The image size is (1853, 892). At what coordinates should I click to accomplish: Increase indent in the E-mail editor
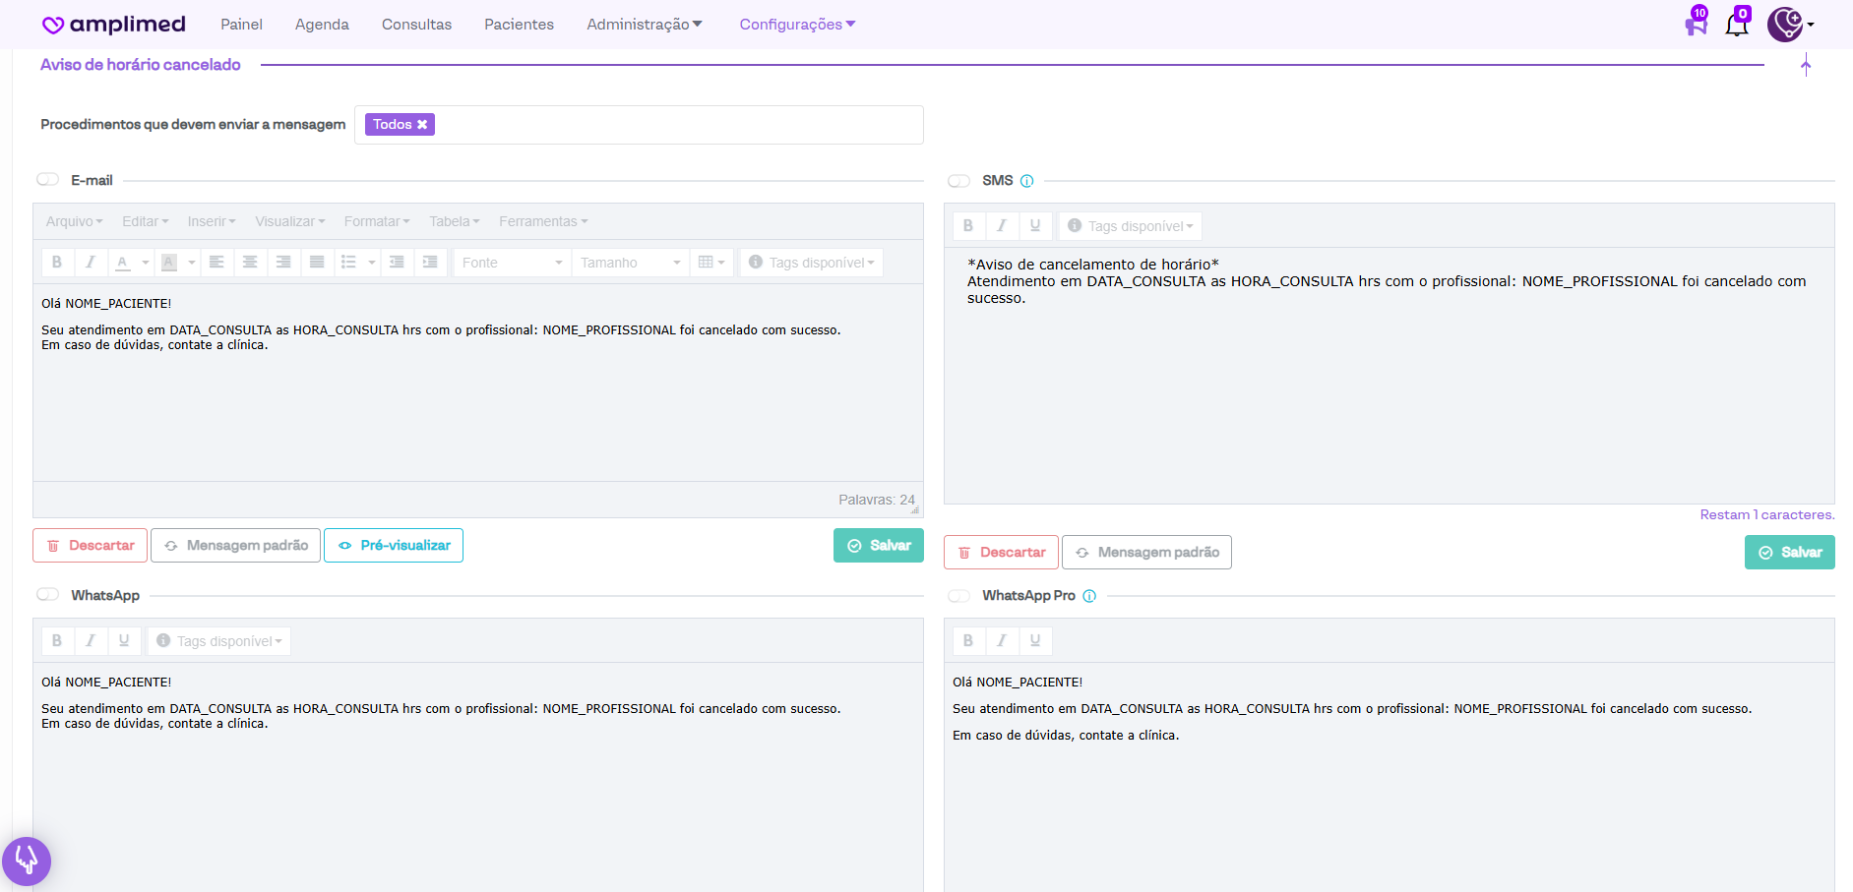(x=430, y=263)
